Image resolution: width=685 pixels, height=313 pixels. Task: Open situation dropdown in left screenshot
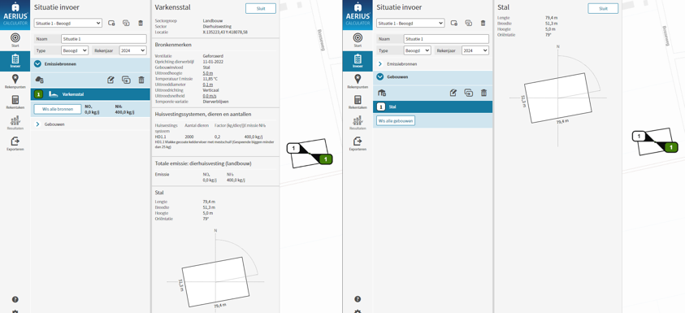tap(67, 23)
